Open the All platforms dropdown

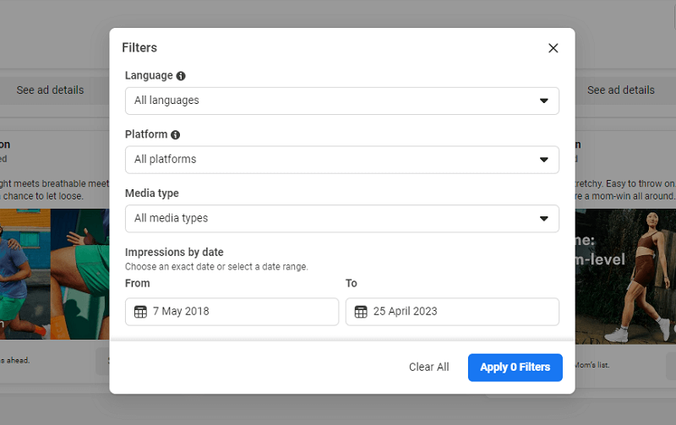pyautogui.click(x=342, y=160)
